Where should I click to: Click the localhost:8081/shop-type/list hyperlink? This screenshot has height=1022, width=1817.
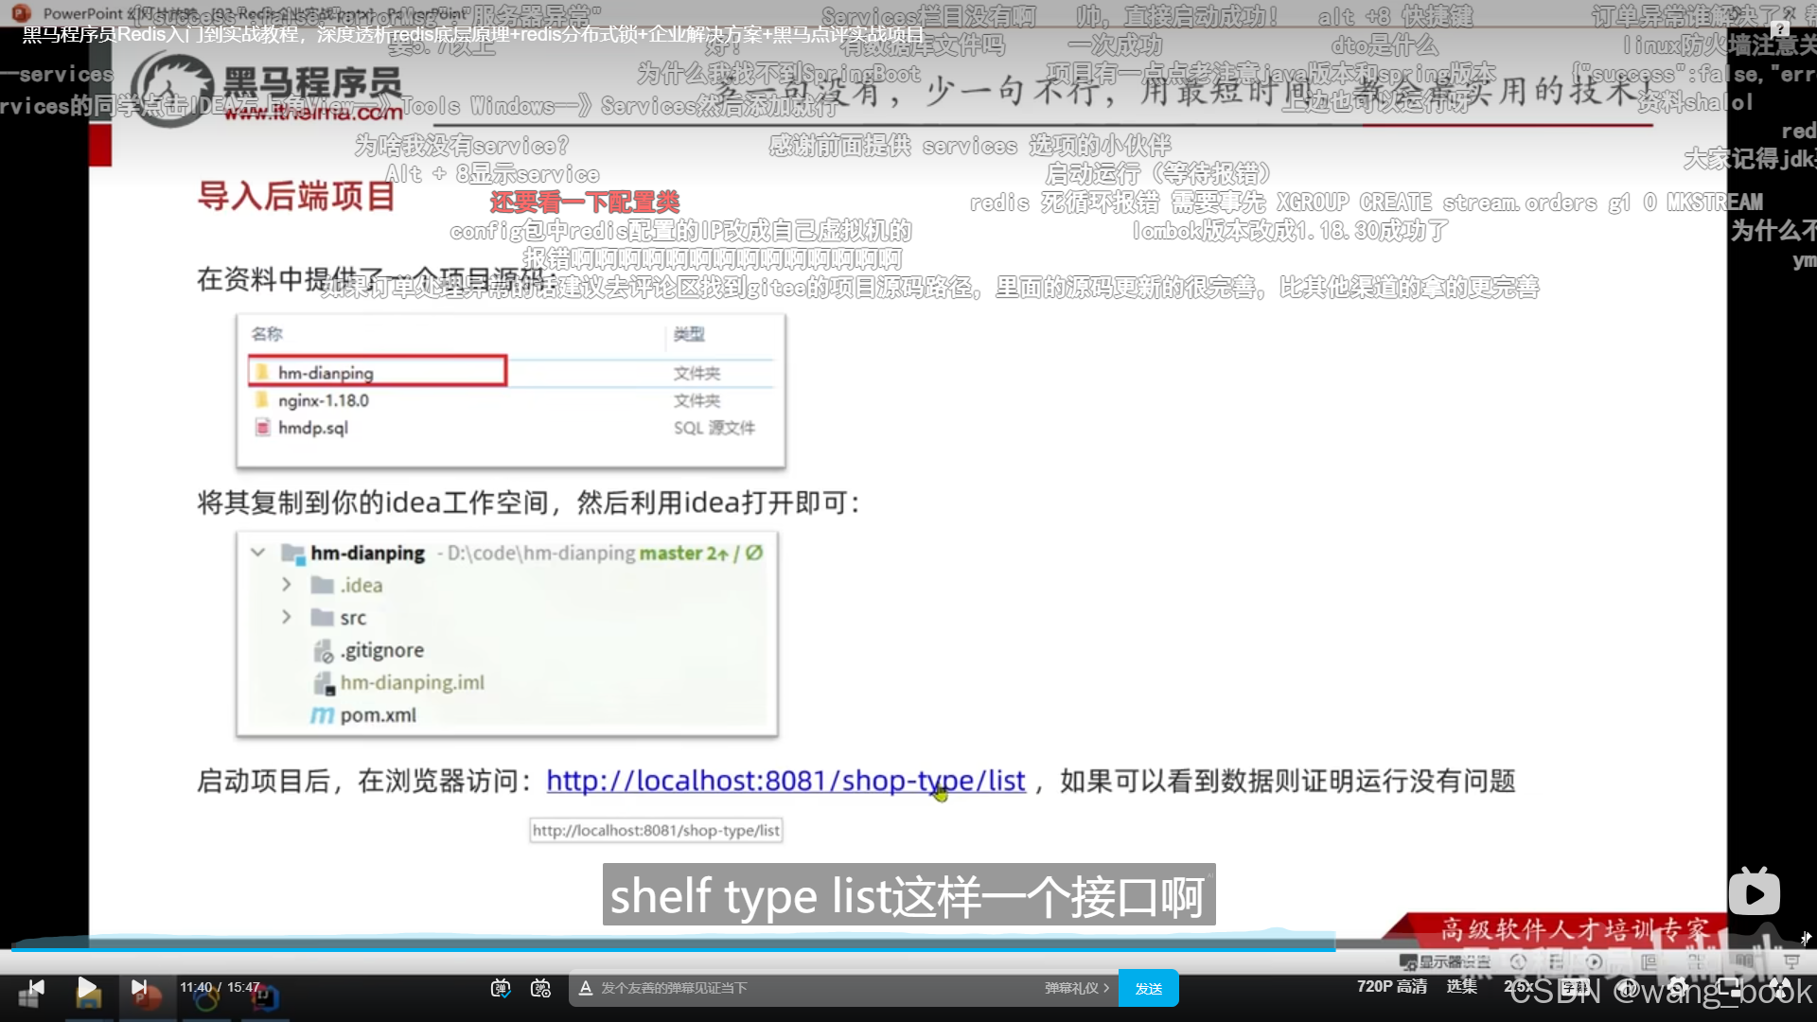(785, 781)
